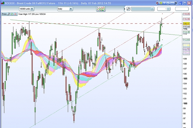This screenshot has height=128, width=193.
Task: Open the grayed-out dropdown beside the wrench
Action: [x=143, y=9]
